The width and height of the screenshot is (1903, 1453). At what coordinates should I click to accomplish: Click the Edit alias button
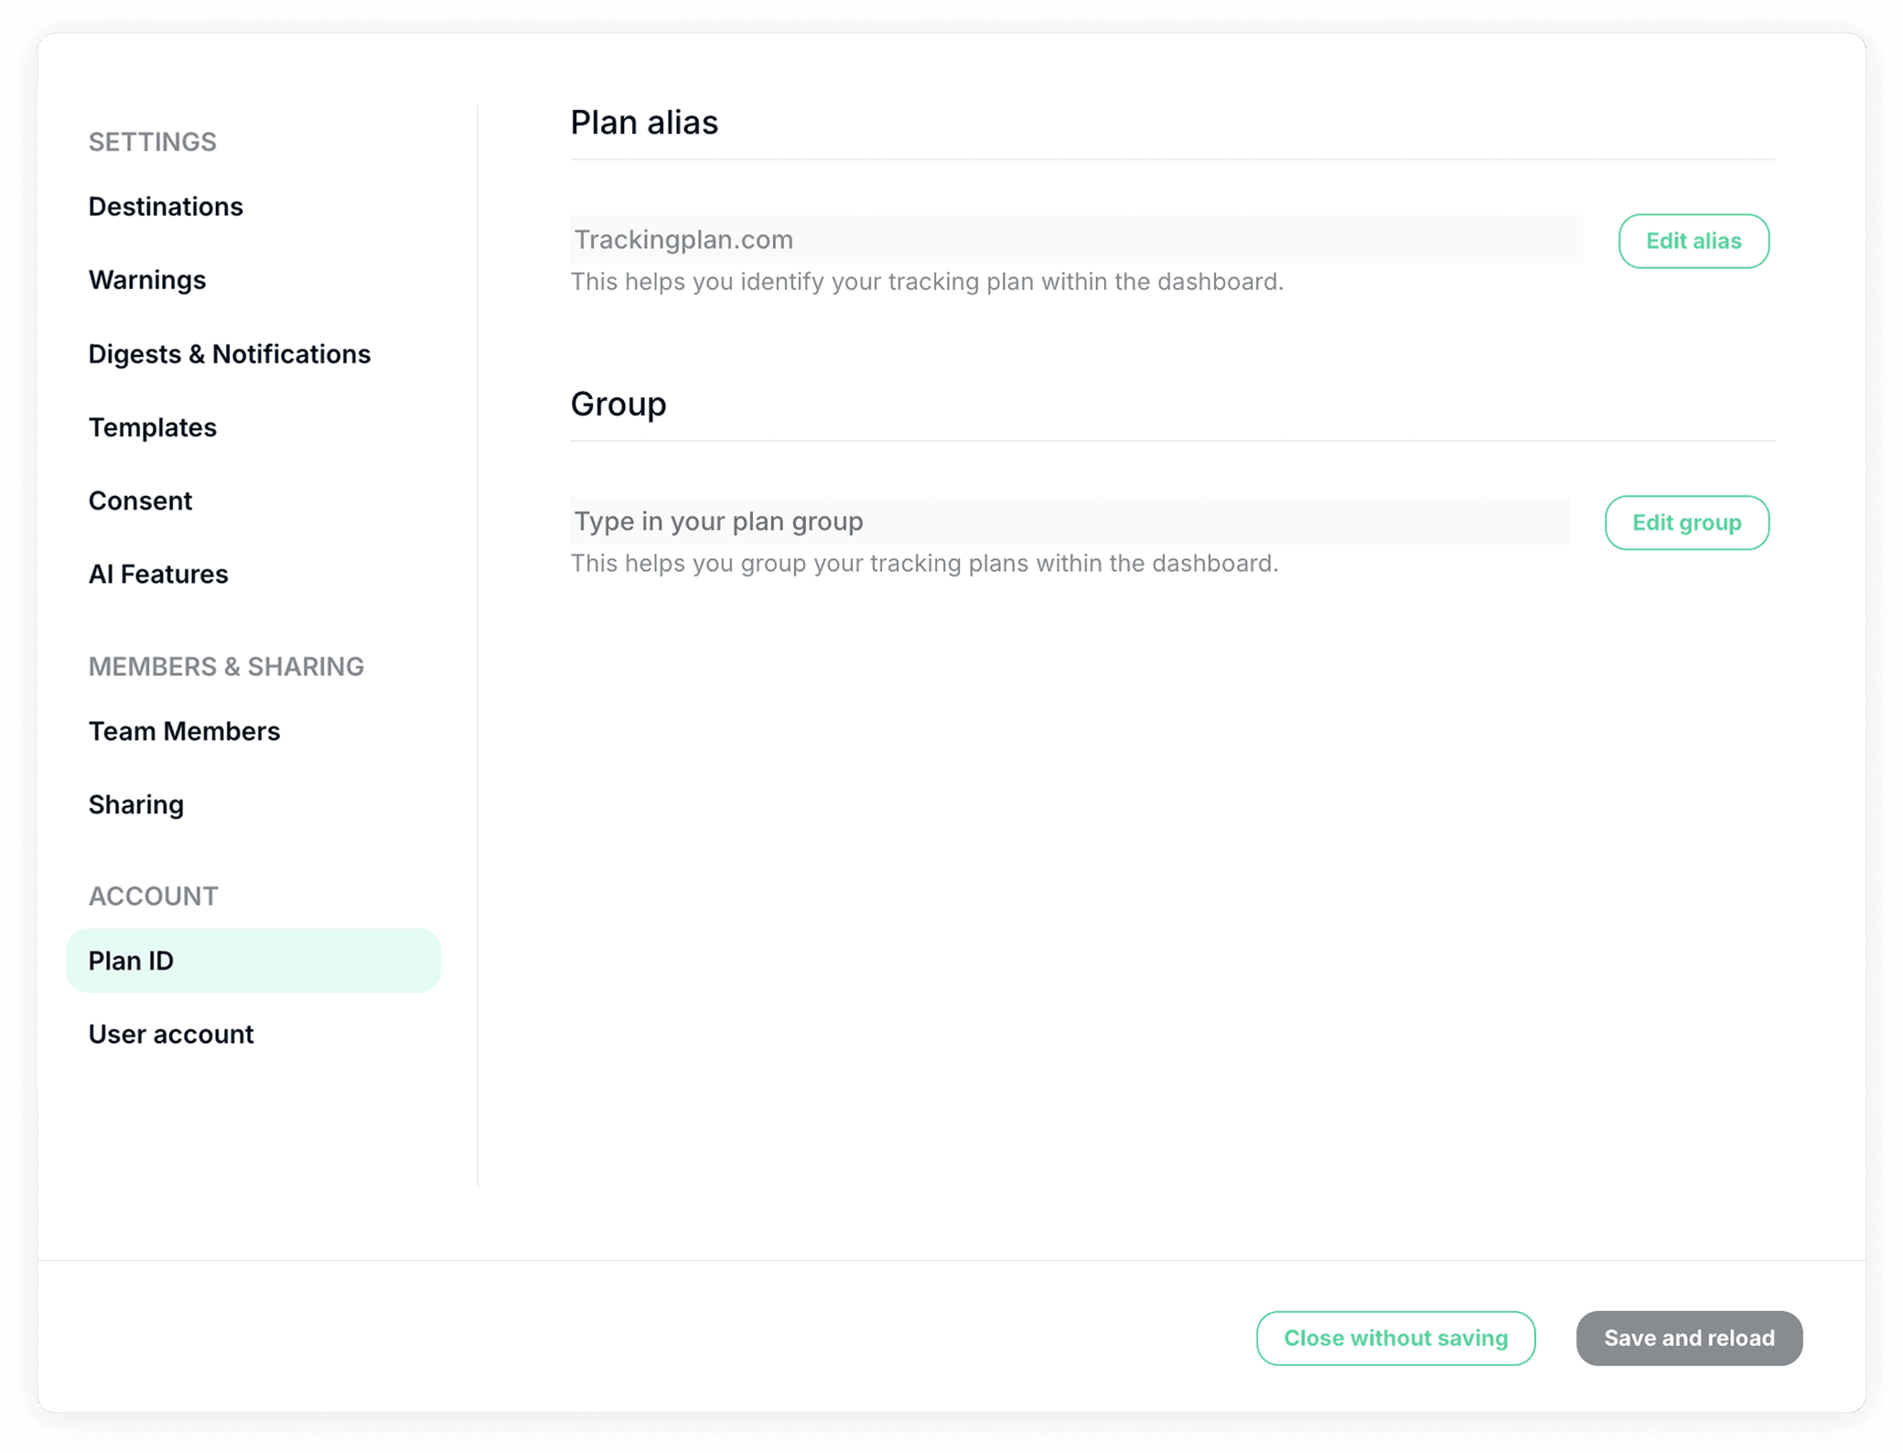pyautogui.click(x=1693, y=241)
